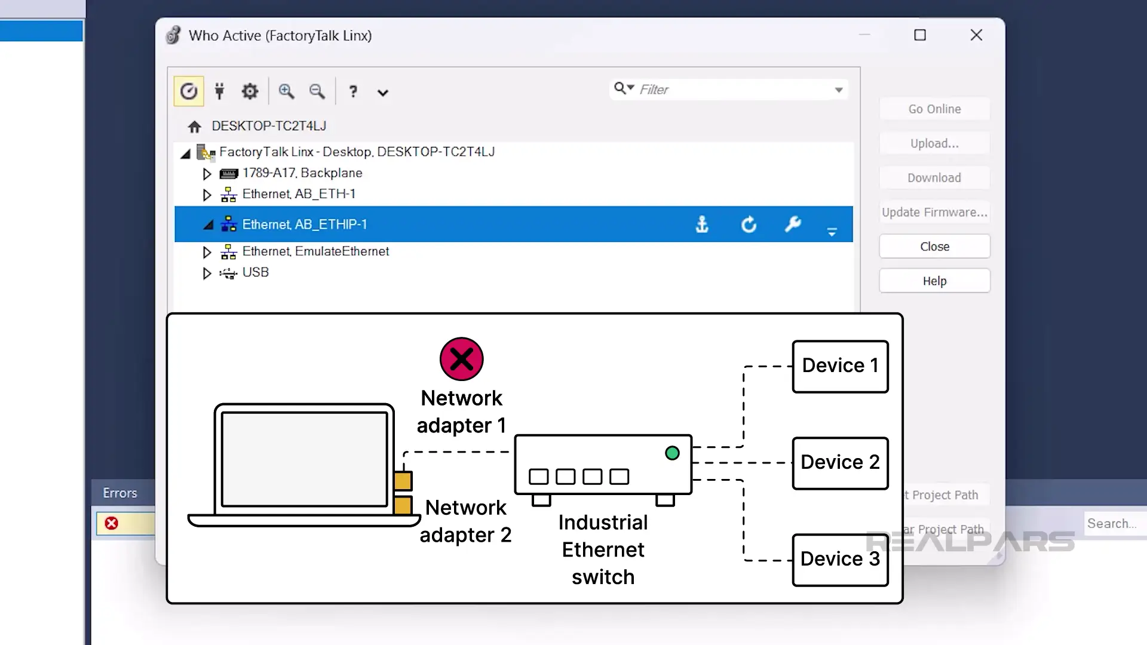Click the Help button

[934, 281]
